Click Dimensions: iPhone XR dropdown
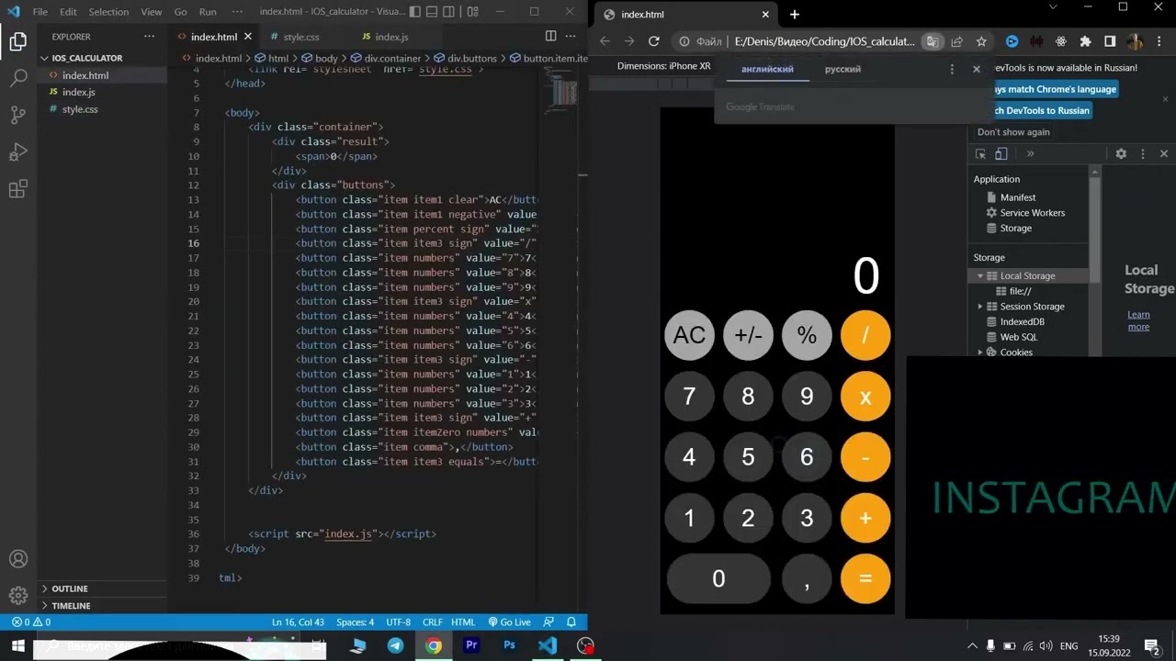This screenshot has width=1176, height=661. [x=663, y=66]
